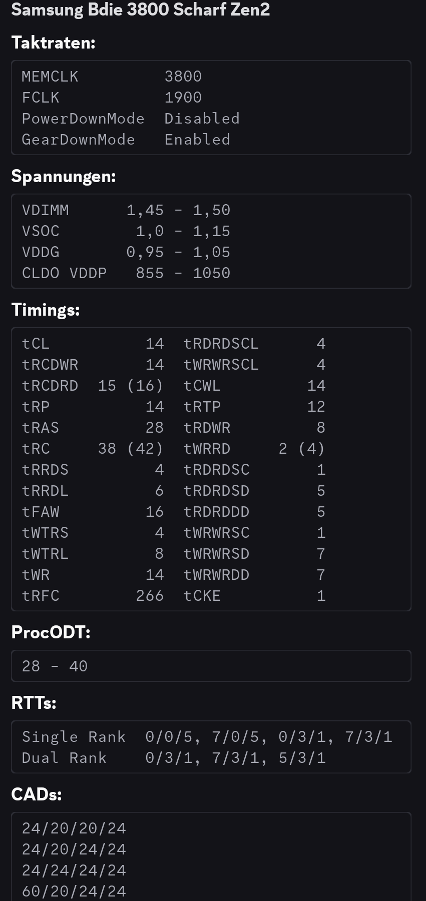Screen dimensions: 426x901
Task: Click the FCLK 1900 value
Action: 183,97
